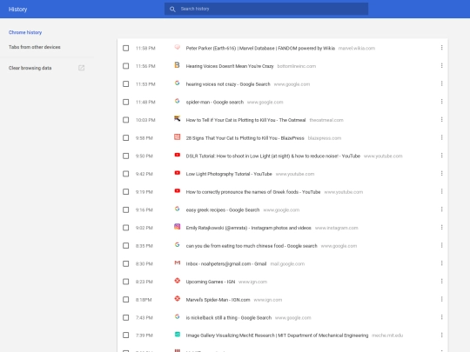Open Chrome history section
Screen dimensions: 470x352
point(25,32)
